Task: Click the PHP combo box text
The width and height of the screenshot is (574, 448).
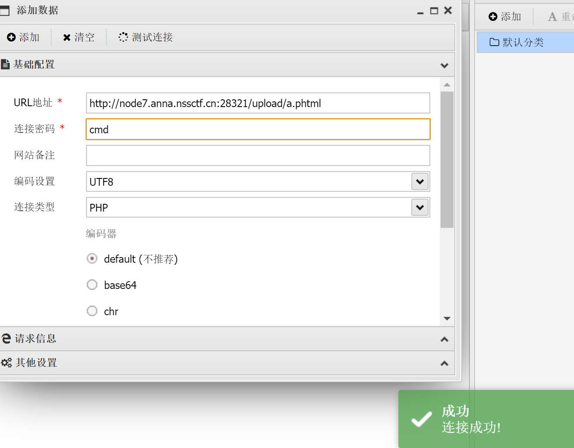Action: (x=99, y=208)
